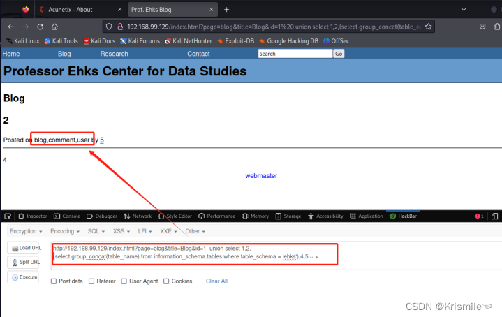This screenshot has width=502, height=317.
Task: Open the extensions puzzle icon
Action: 497,27
